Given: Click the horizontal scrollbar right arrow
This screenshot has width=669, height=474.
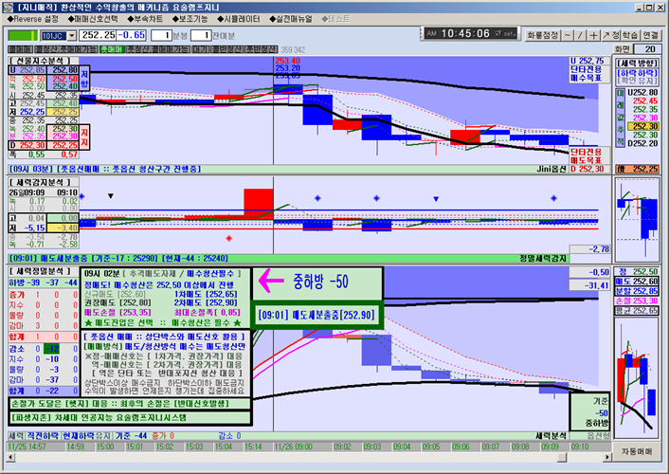Looking at the screenshot, I should pos(606,457).
